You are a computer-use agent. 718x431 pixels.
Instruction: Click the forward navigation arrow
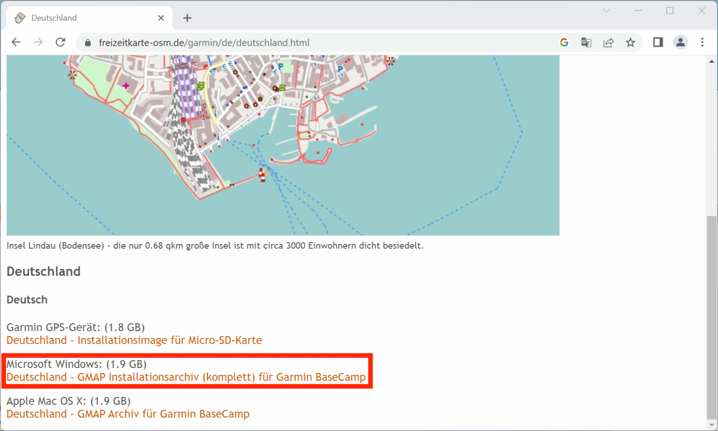(38, 42)
